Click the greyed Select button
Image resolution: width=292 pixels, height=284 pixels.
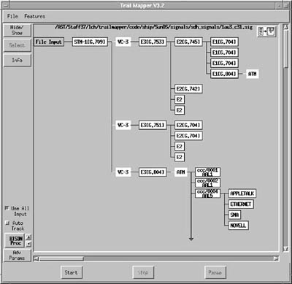pos(17,45)
